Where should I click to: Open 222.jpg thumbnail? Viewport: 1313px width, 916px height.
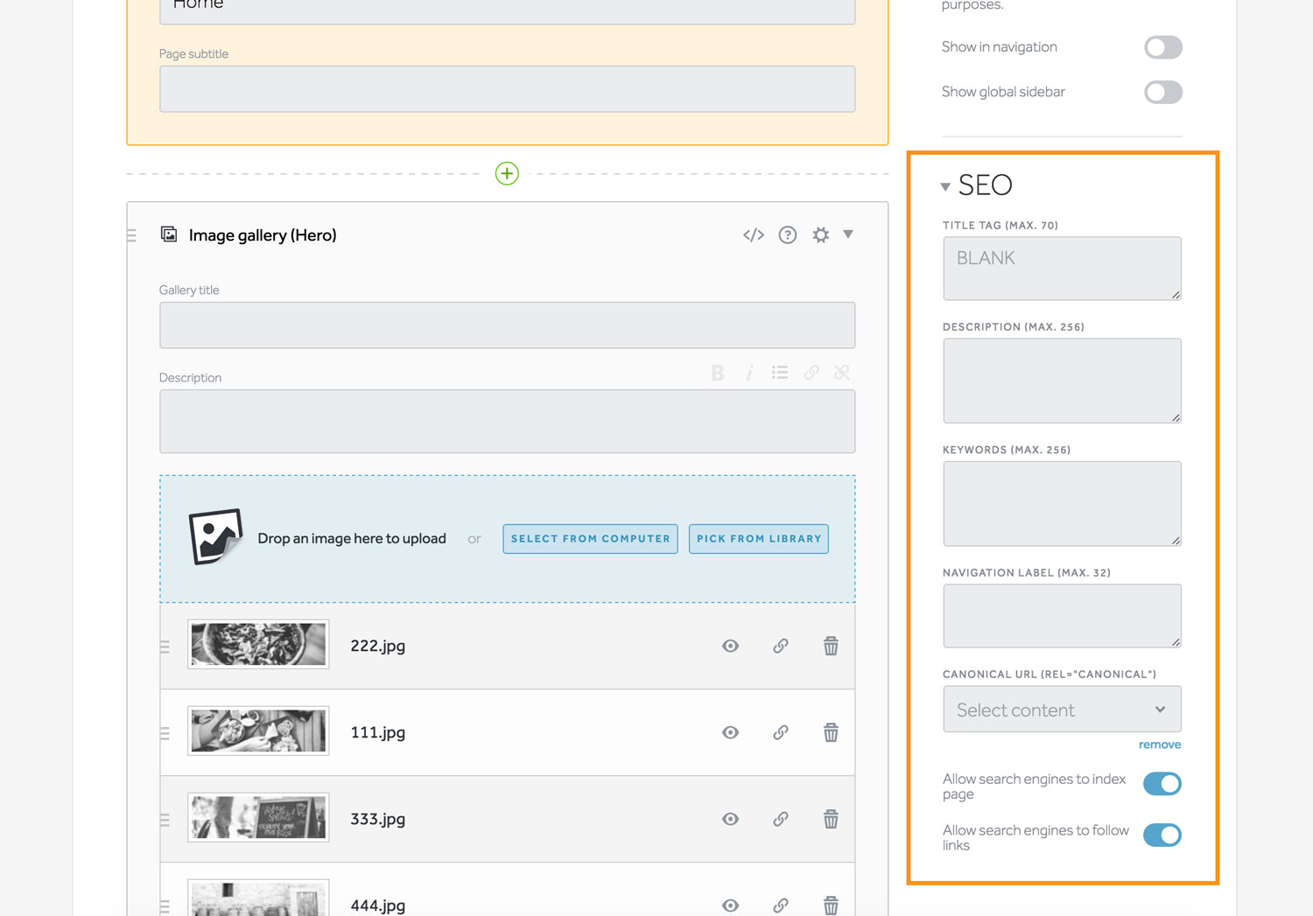pyautogui.click(x=258, y=644)
